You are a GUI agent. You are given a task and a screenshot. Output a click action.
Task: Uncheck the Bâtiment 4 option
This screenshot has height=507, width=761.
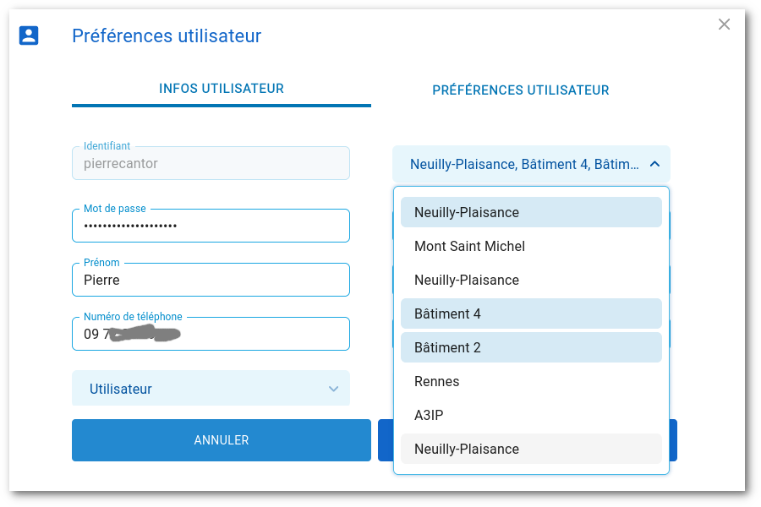531,313
